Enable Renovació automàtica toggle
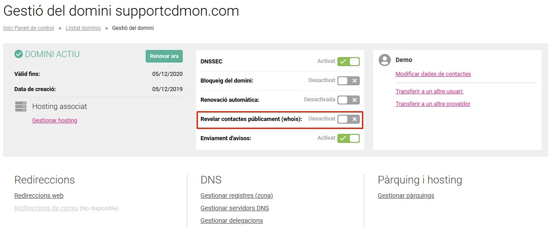The image size is (551, 229). click(349, 100)
